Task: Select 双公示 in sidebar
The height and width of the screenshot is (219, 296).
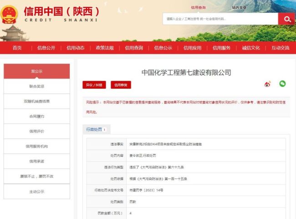Action: point(37,71)
